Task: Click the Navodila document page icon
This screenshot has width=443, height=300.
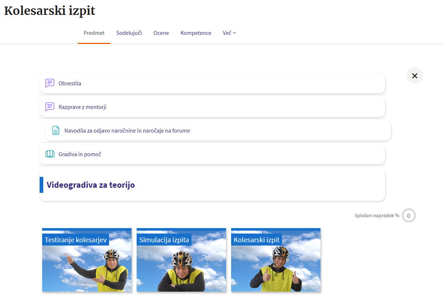Action: pyautogui.click(x=56, y=130)
